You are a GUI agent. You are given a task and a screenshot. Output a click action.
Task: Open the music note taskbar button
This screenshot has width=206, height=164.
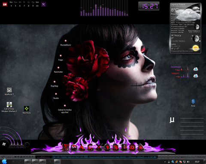(35, 162)
